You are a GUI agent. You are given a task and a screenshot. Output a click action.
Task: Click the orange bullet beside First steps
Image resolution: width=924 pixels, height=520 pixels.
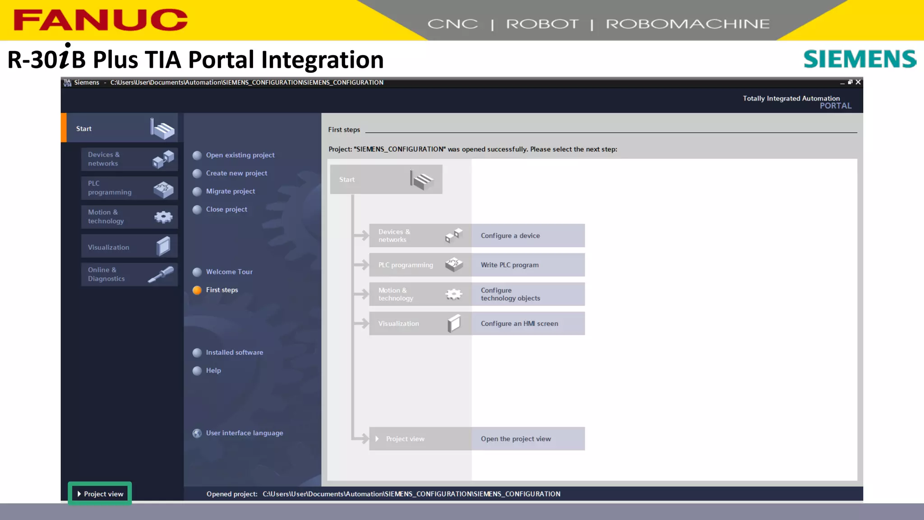point(197,290)
